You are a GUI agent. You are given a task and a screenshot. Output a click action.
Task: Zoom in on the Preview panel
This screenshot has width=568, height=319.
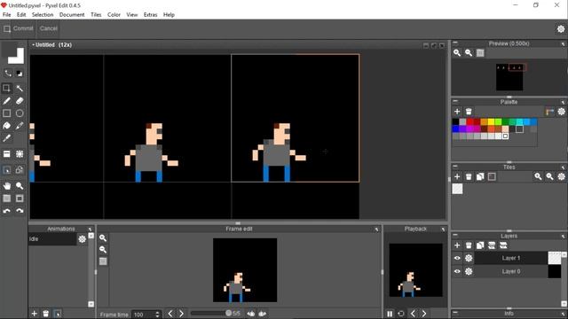[457, 53]
